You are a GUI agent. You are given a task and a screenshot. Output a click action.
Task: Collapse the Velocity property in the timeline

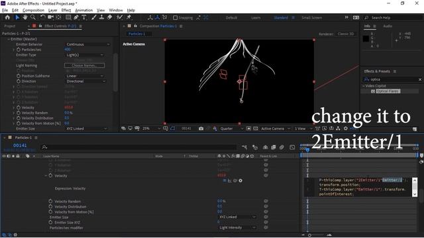click(46, 176)
